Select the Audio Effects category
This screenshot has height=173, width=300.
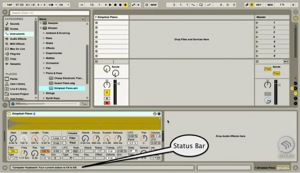click(x=18, y=39)
